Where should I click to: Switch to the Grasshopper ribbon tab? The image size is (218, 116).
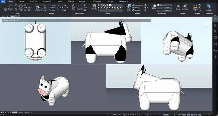coord(96,2)
